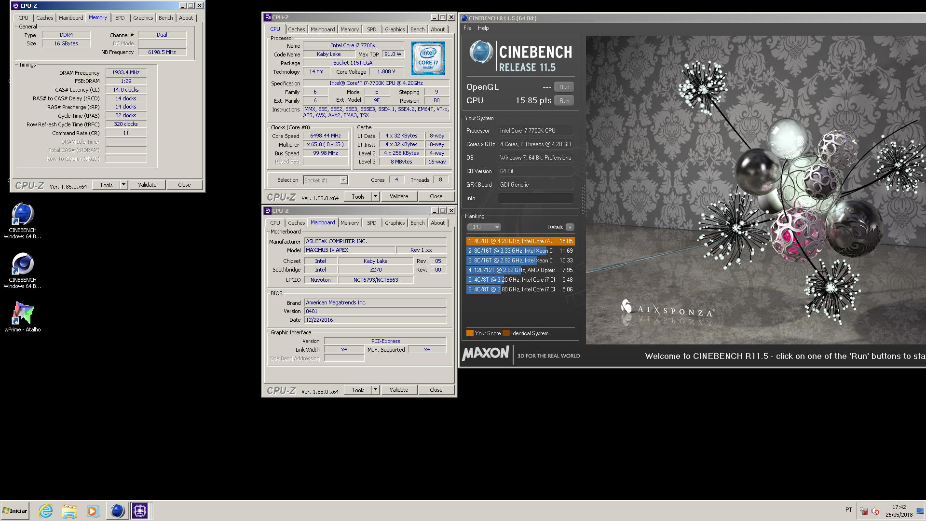Select ranking row 2 scoring 11.69
Screen dimensions: 926x521
tap(520, 251)
